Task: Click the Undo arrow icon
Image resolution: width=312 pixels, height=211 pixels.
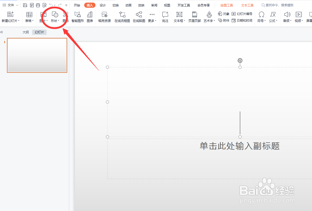Action: click(x=51, y=5)
